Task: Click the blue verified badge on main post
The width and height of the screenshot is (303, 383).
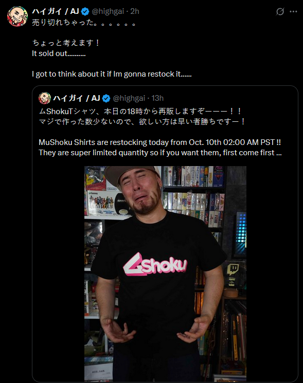Action: tap(85, 11)
